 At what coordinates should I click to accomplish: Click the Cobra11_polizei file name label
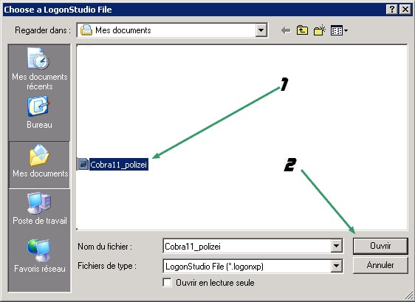119,165
